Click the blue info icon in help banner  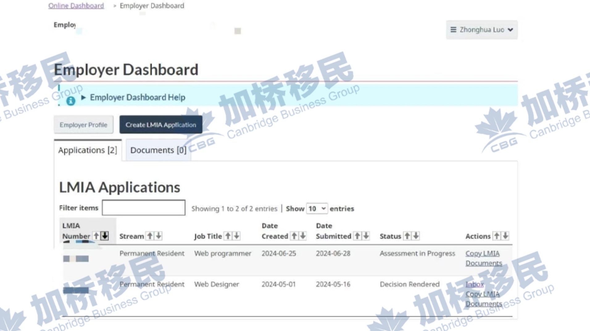[x=71, y=101]
